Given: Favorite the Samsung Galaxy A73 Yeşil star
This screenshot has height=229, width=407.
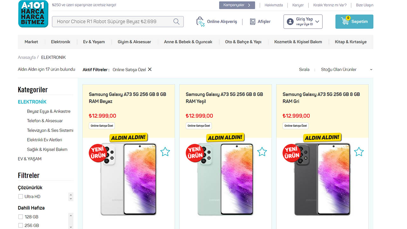Looking at the screenshot, I should [262, 152].
